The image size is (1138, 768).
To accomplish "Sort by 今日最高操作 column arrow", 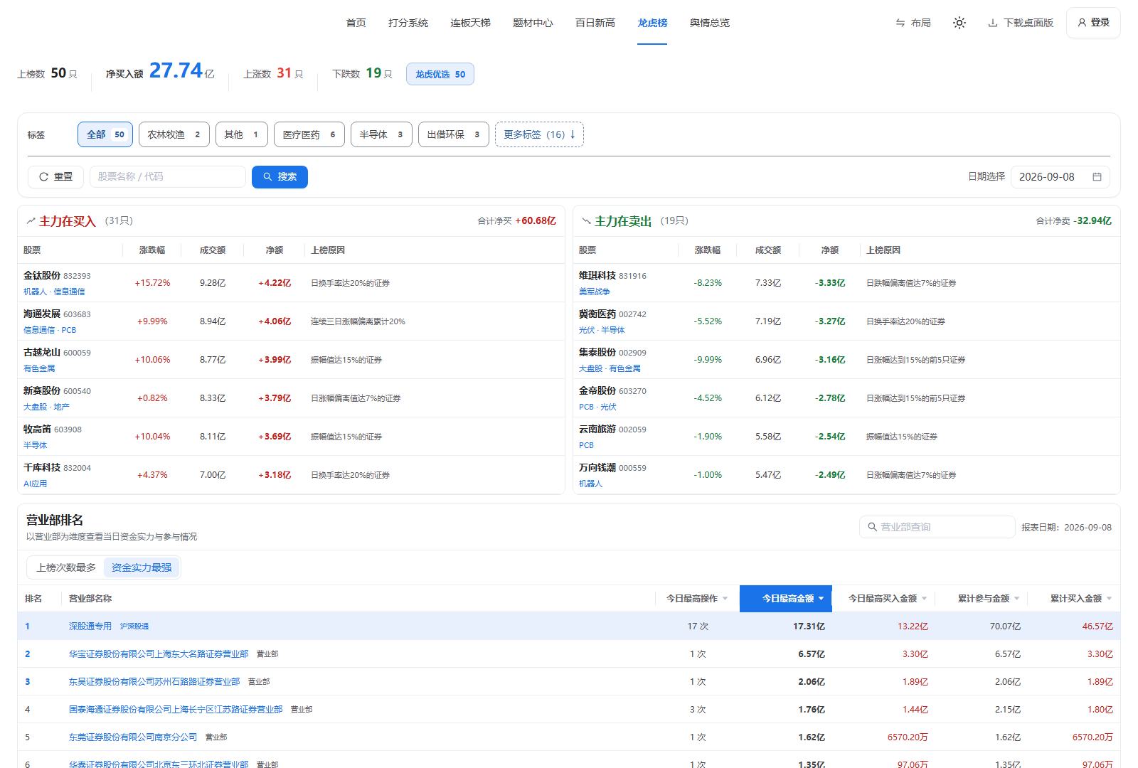I will (725, 599).
